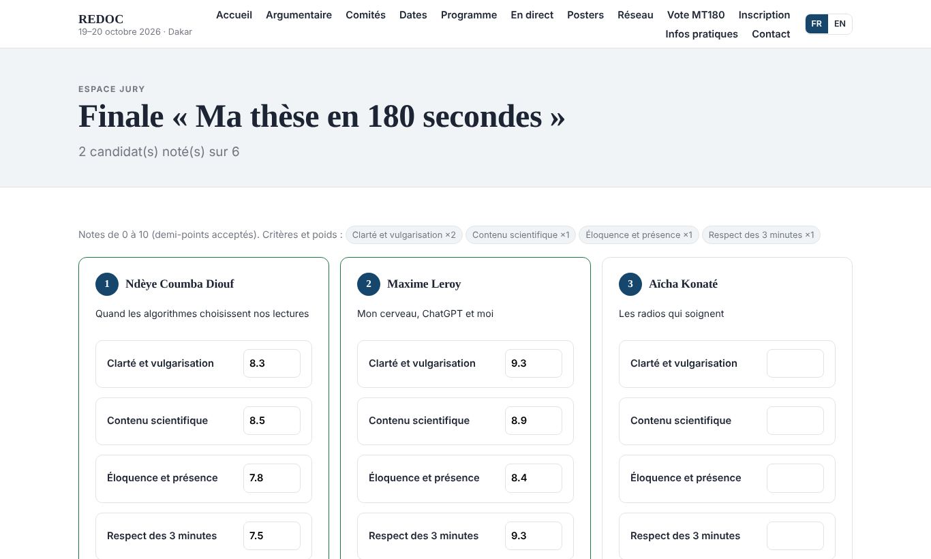
Task: Go to the Réseau page
Action: click(635, 15)
